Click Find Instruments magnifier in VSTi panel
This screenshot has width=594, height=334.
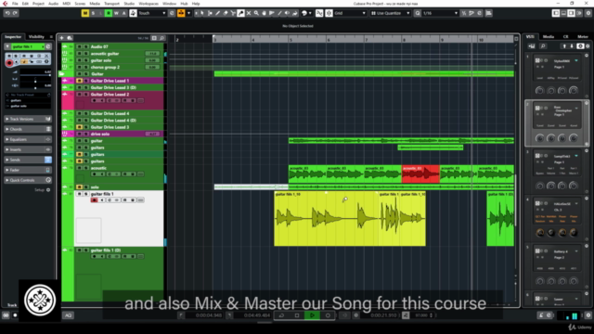click(543, 46)
